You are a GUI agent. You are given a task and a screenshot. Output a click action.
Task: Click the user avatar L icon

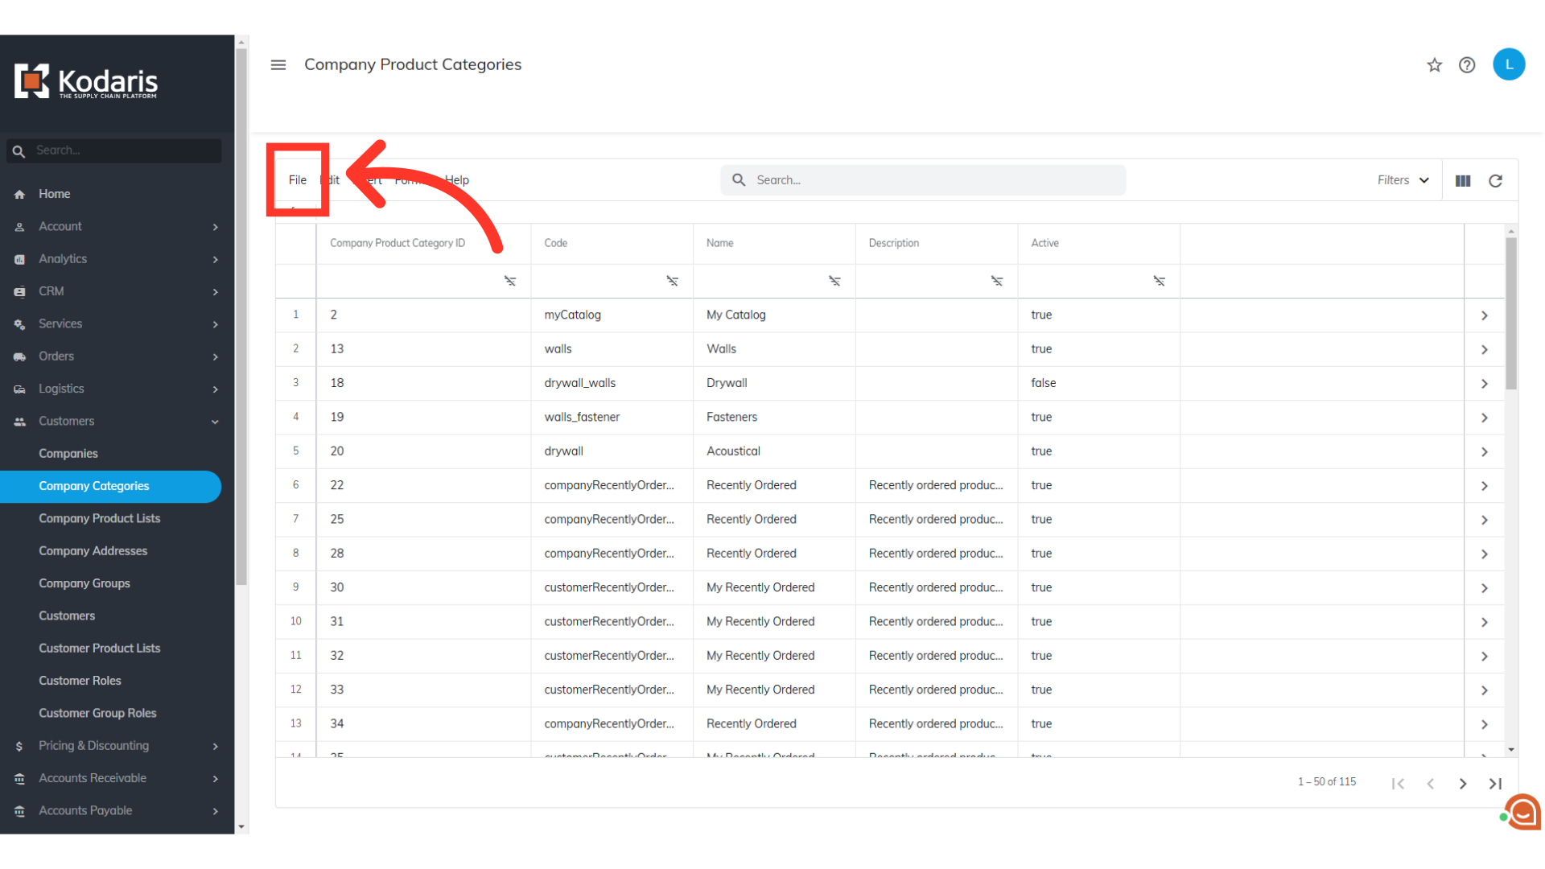[x=1509, y=64]
